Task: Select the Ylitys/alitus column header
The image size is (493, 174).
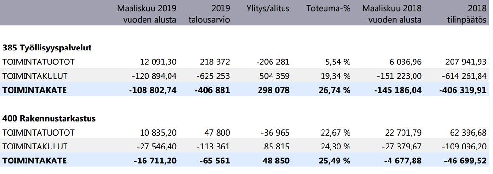Action: [268, 8]
